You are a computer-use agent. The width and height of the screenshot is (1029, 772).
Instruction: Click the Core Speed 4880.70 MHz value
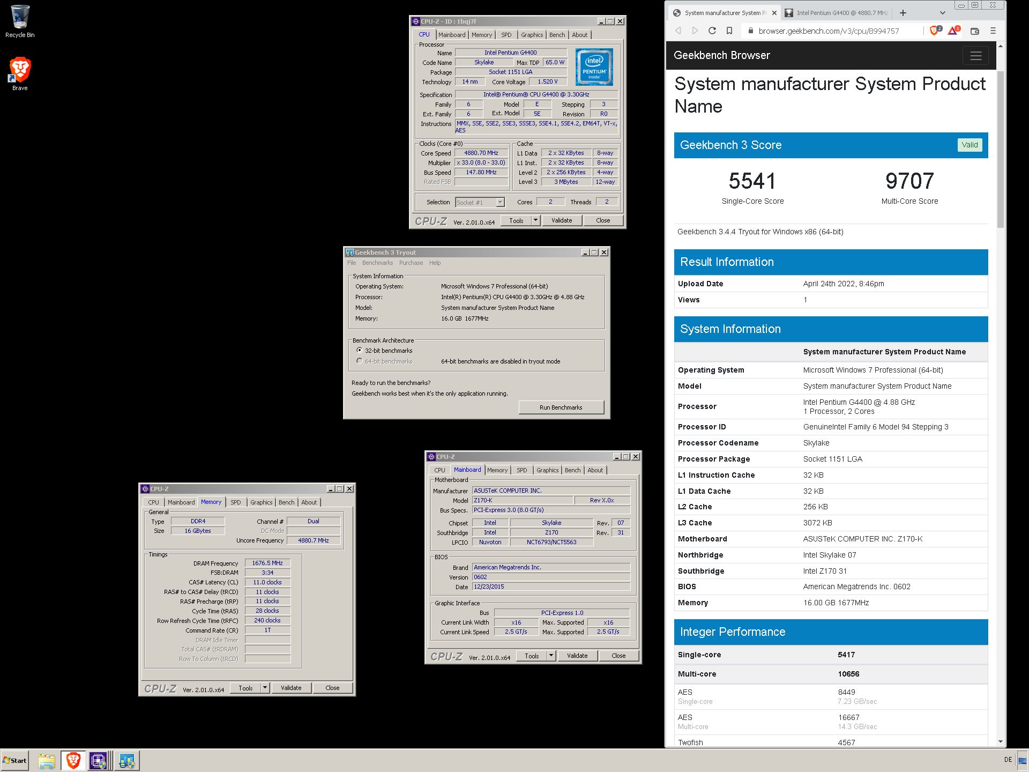pyautogui.click(x=481, y=153)
